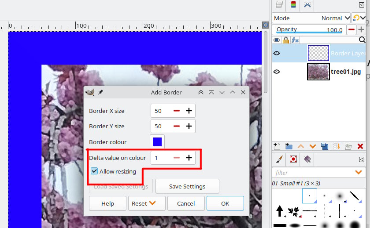Switch to the Channels dockable tab
The image size is (370, 228).
(x=293, y=5)
